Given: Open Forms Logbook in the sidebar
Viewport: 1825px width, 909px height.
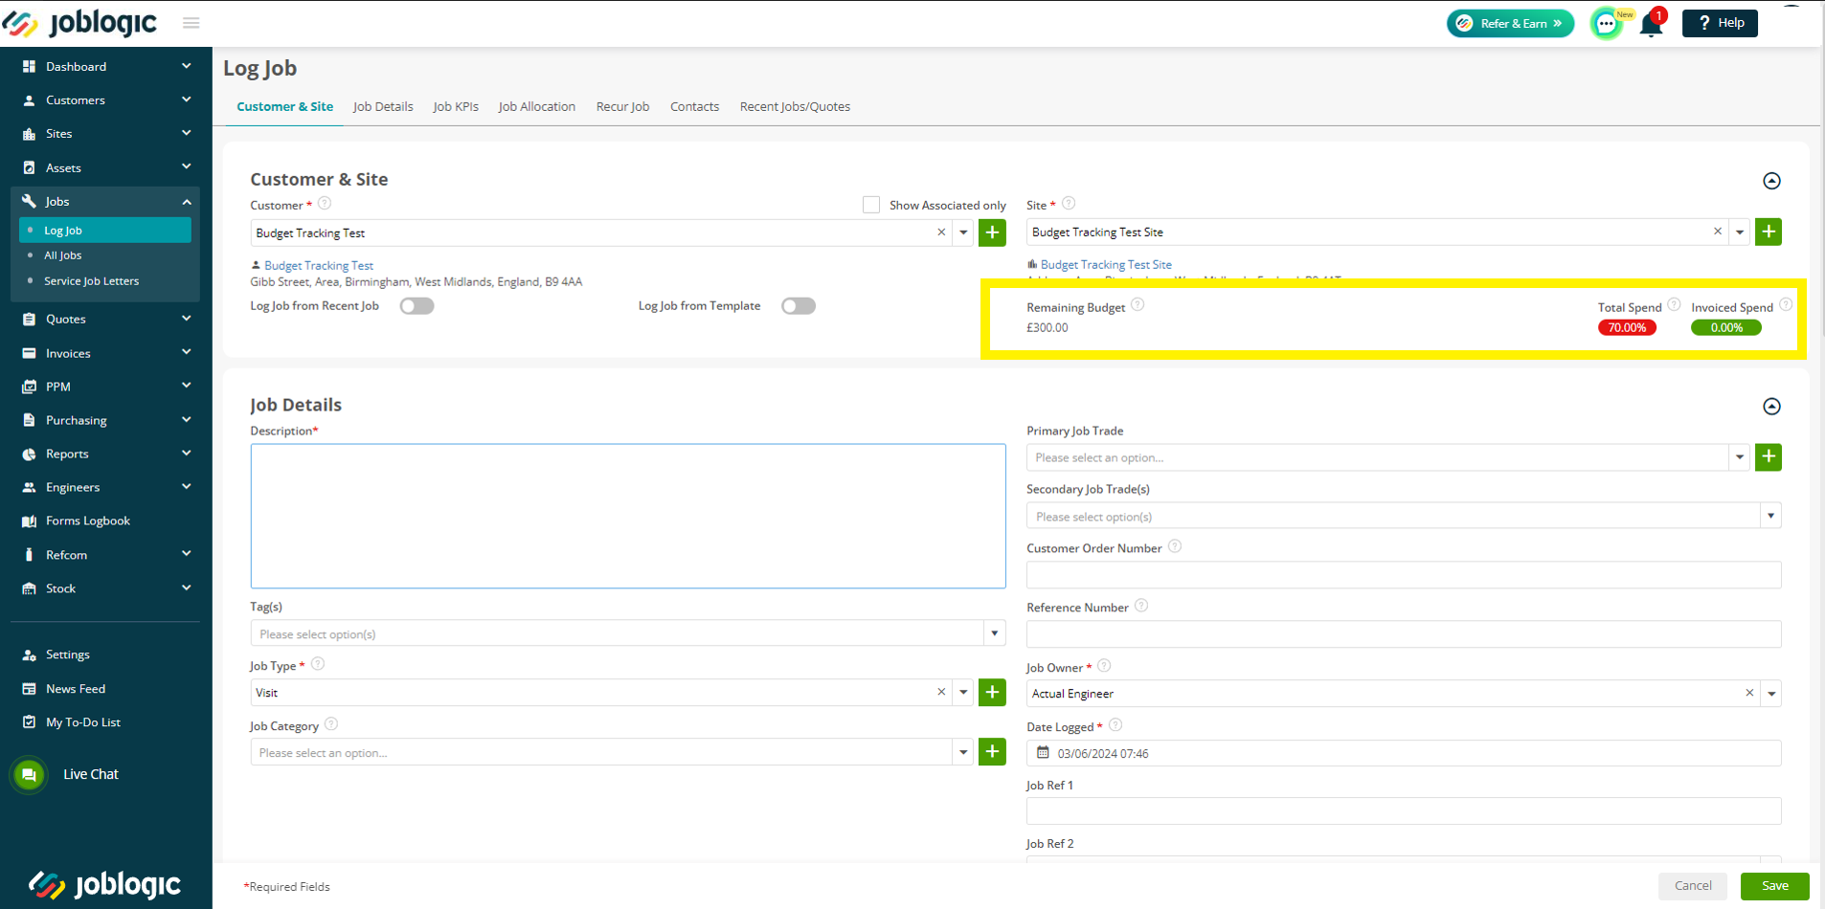Looking at the screenshot, I should (x=87, y=521).
